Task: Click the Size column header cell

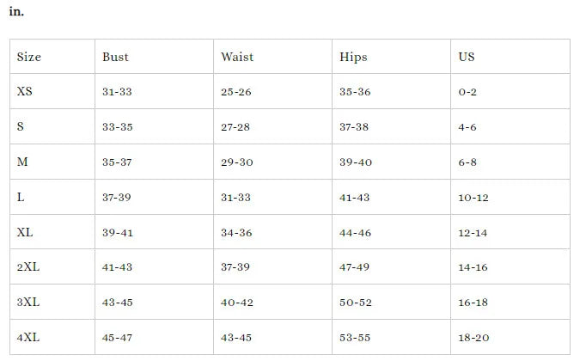Action: tap(29, 57)
